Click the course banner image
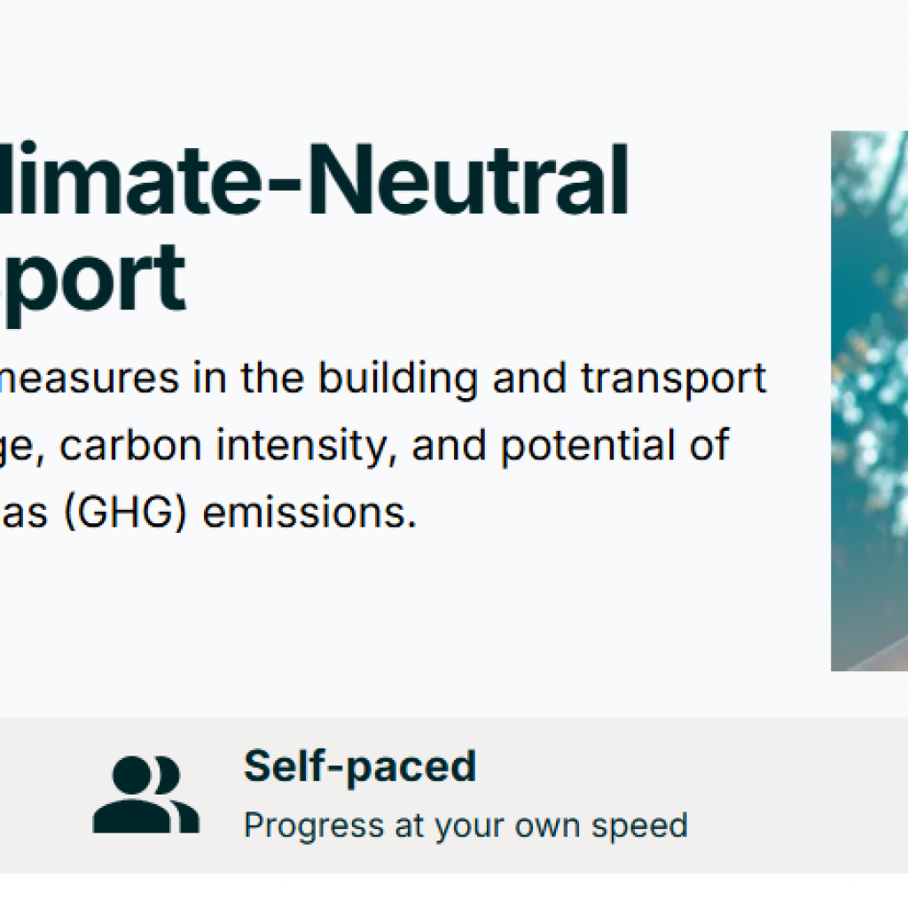The image size is (908, 908). click(869, 401)
